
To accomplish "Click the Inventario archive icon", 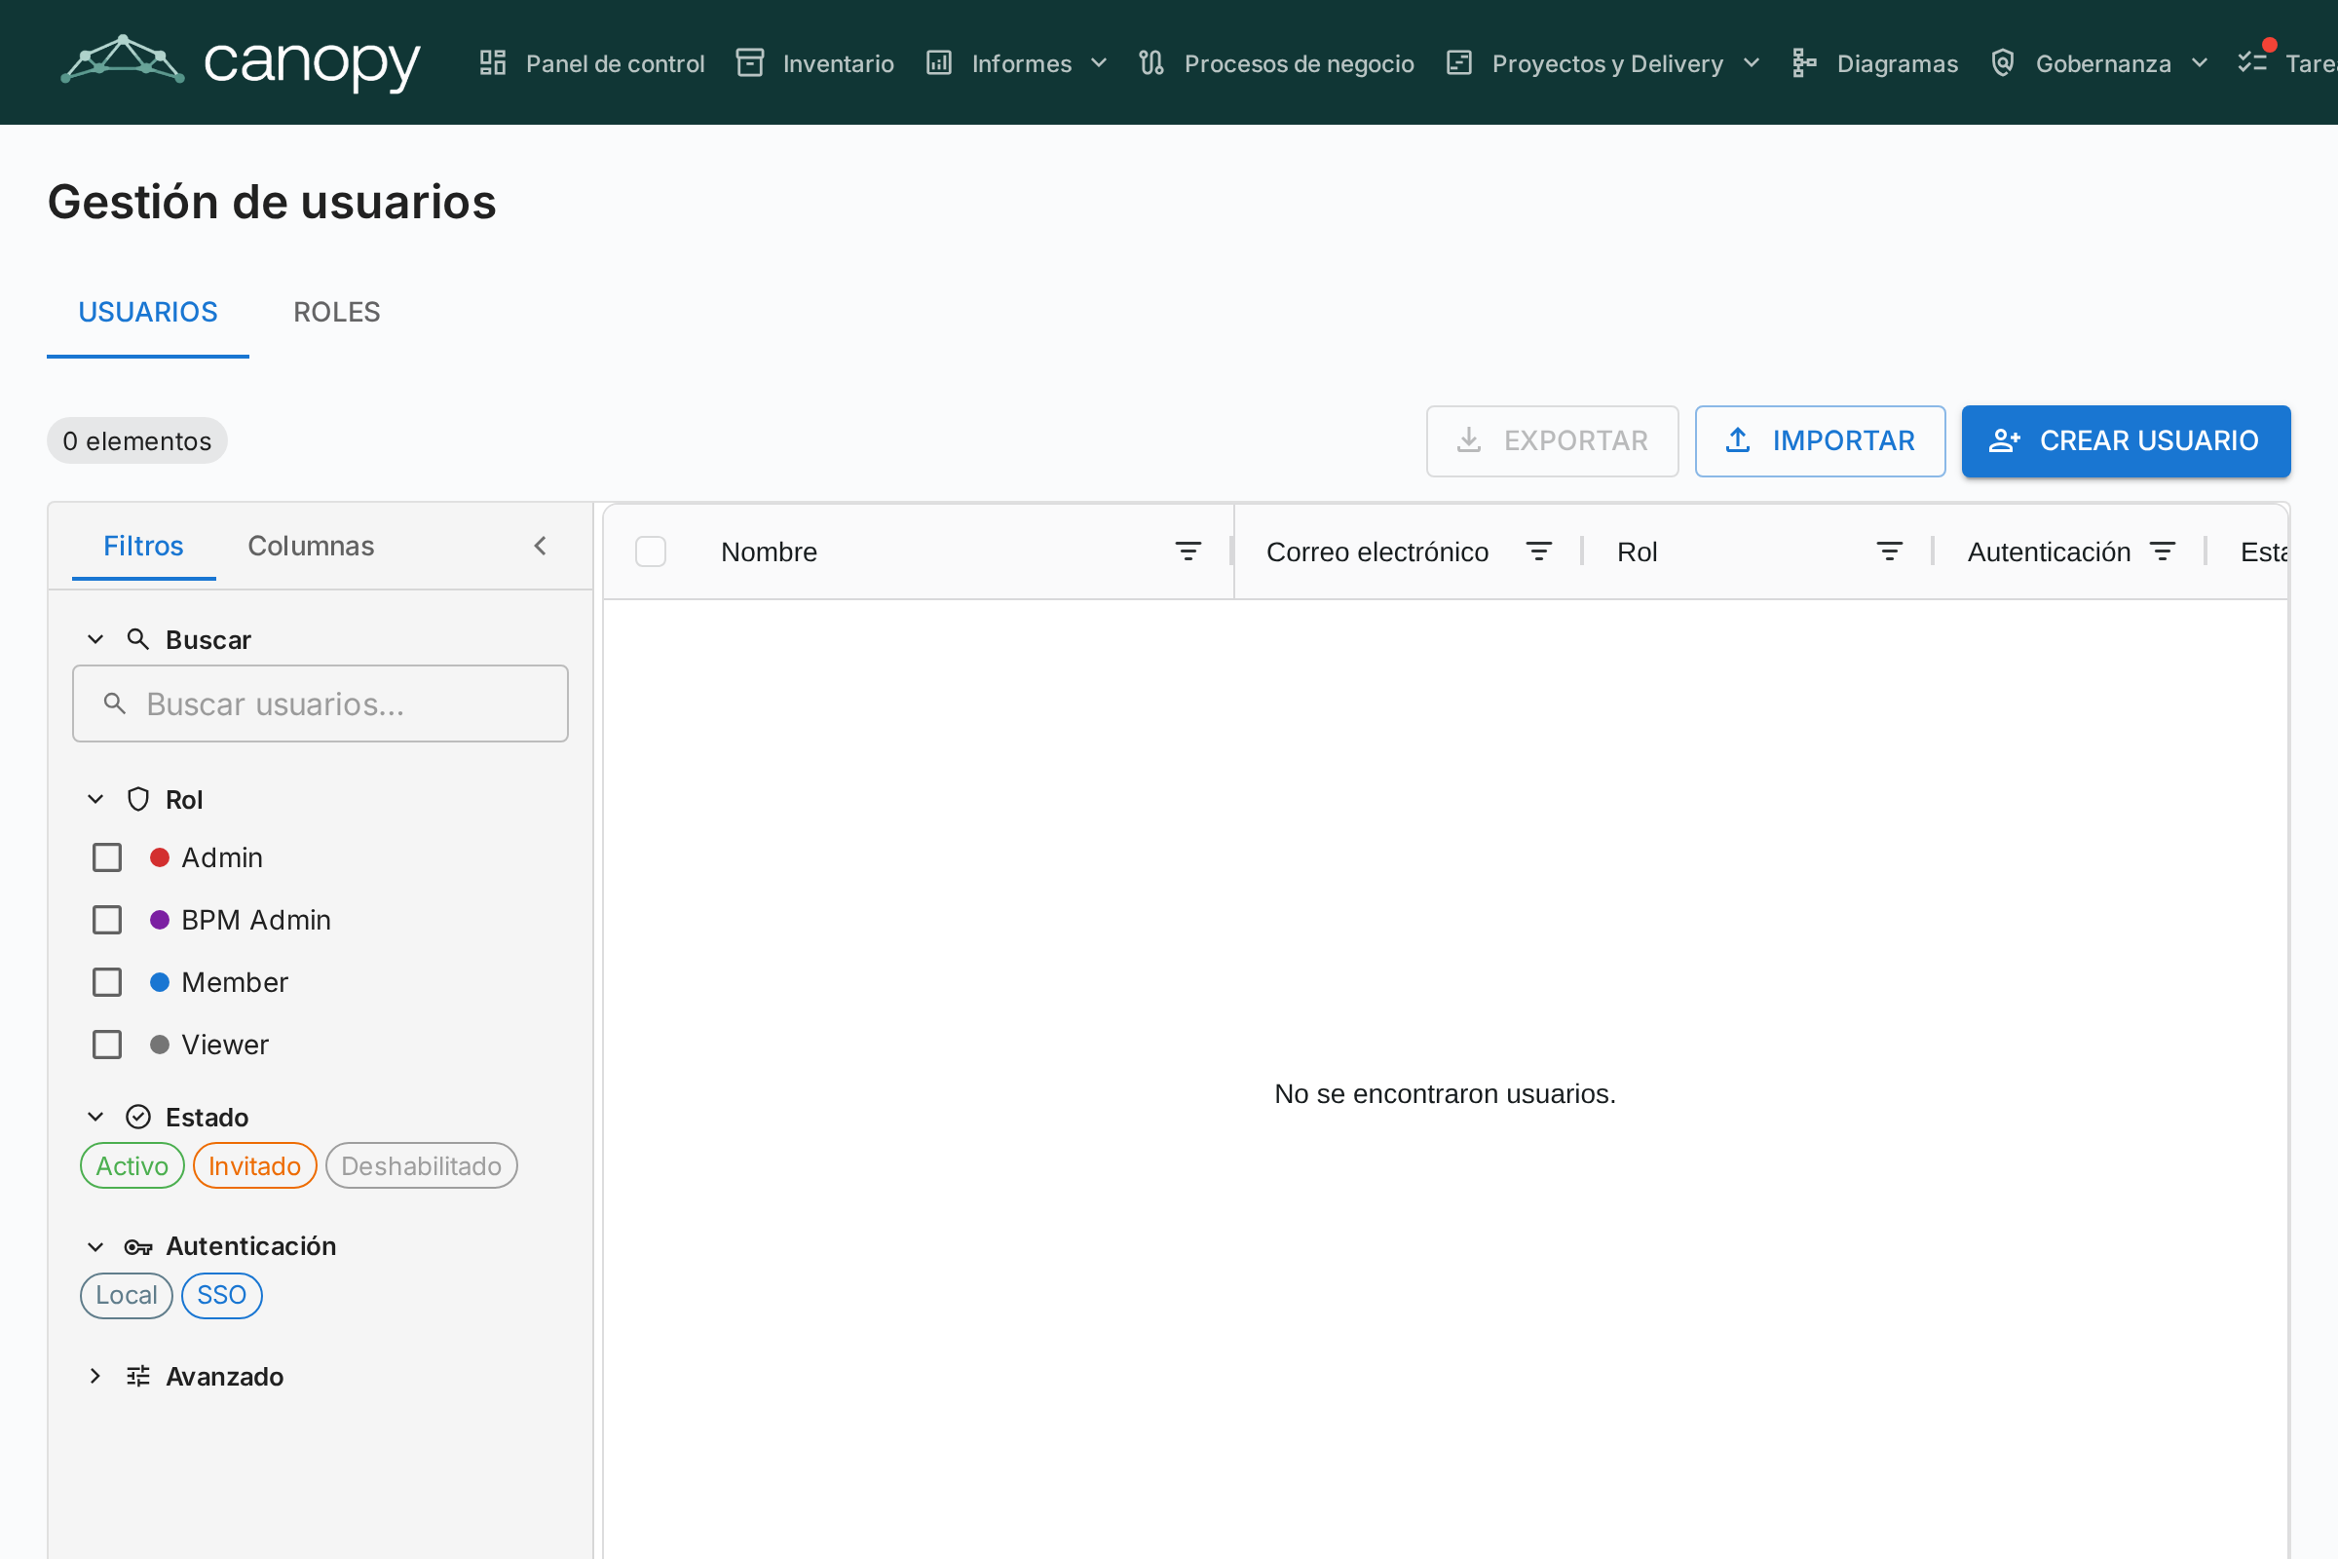I will [749, 62].
